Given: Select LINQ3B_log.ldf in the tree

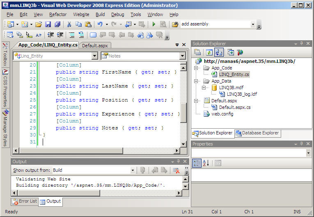Looking at the screenshot, I should tap(242, 94).
